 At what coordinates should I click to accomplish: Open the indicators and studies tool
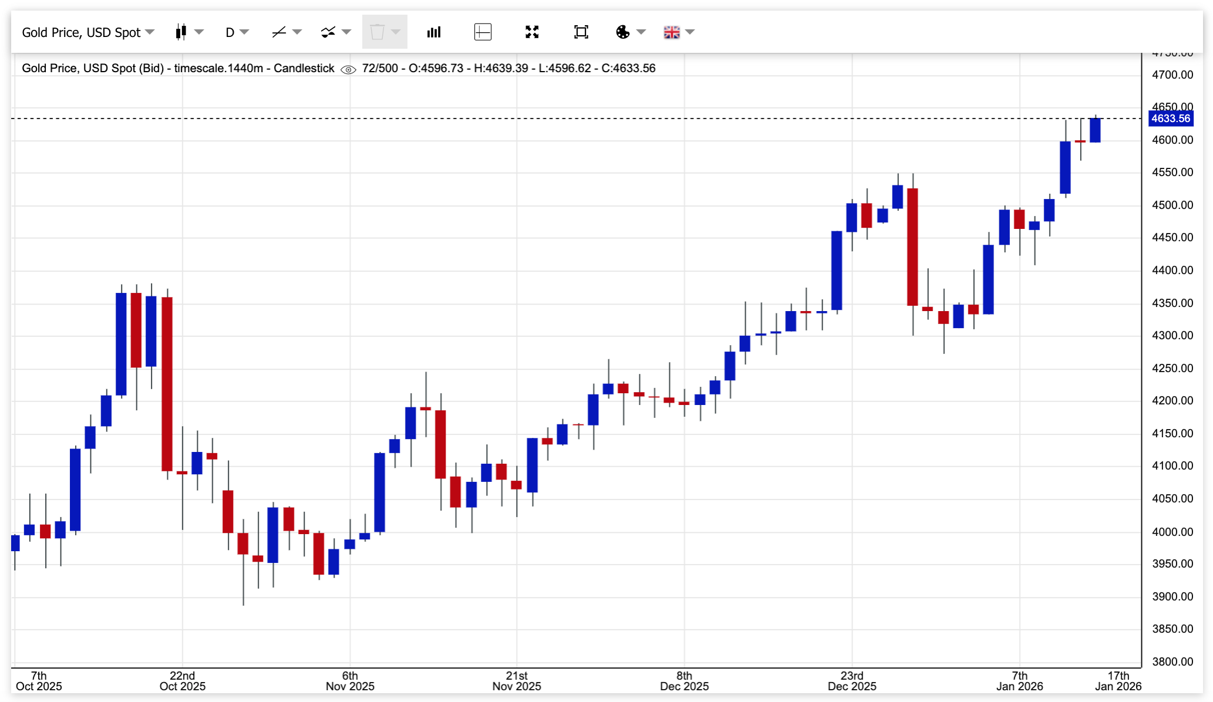328,32
